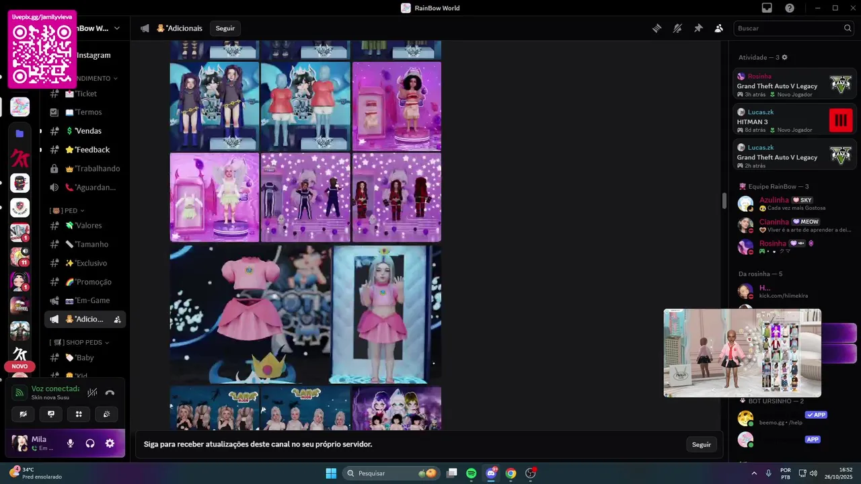Open Rosinha in Equipe RainBow list
This screenshot has width=861, height=484.
click(x=794, y=247)
